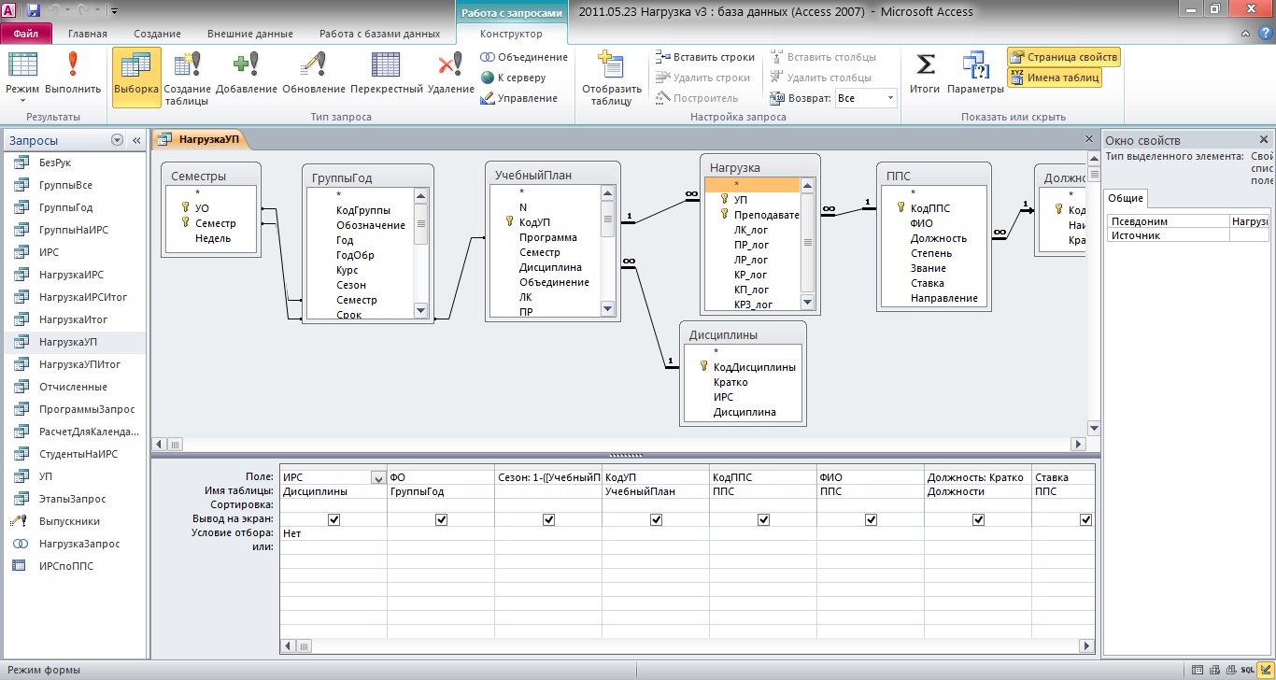Viewport: 1276px width, 680px height.
Task: Select the Общие properties tab
Action: (x=1126, y=198)
